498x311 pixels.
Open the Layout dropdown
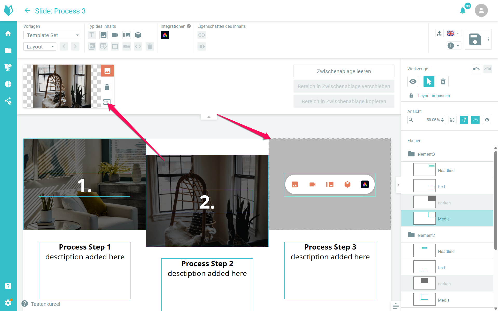coord(40,47)
